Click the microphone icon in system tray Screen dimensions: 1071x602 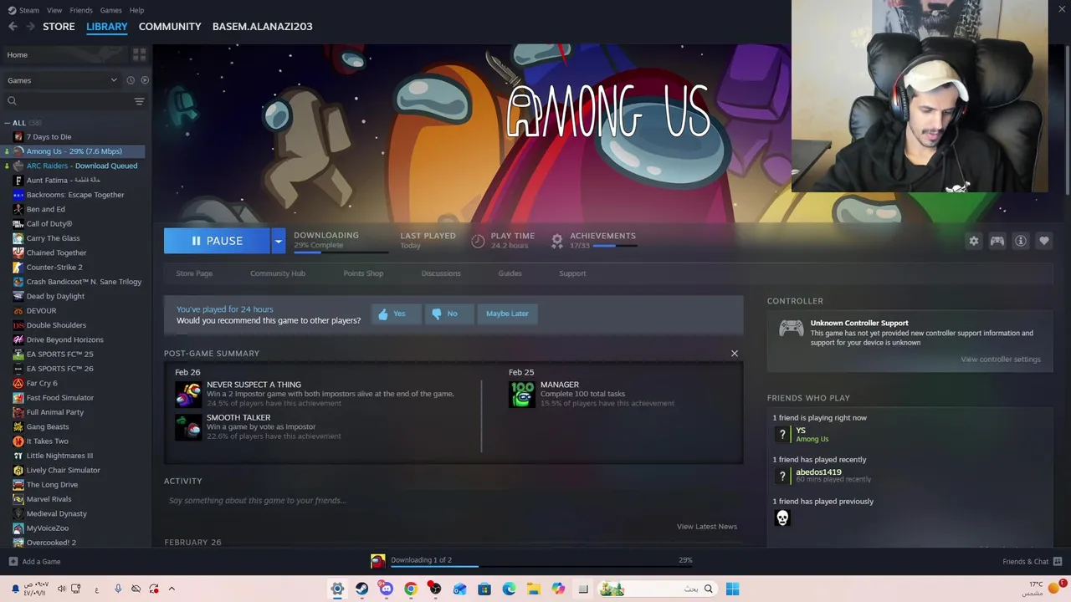pyautogui.click(x=118, y=589)
